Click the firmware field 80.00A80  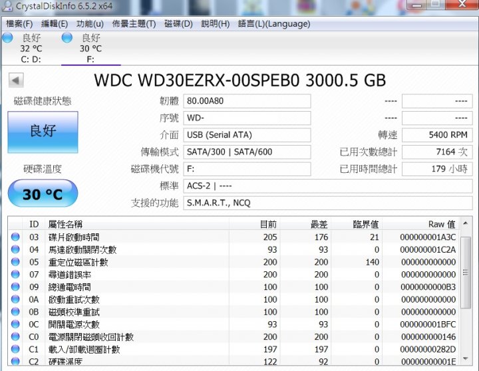247,101
